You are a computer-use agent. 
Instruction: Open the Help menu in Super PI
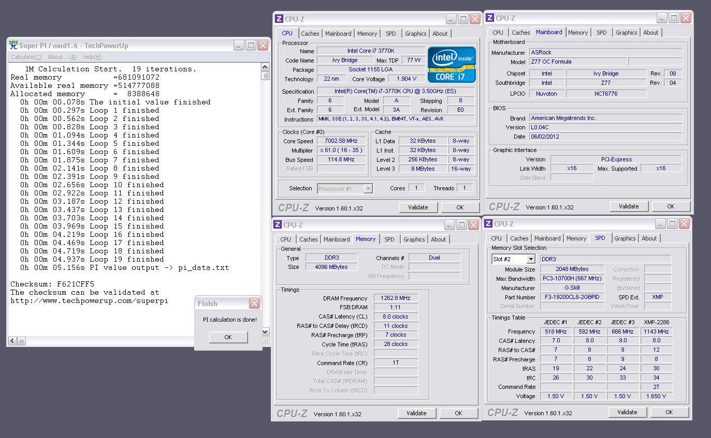tap(92, 57)
